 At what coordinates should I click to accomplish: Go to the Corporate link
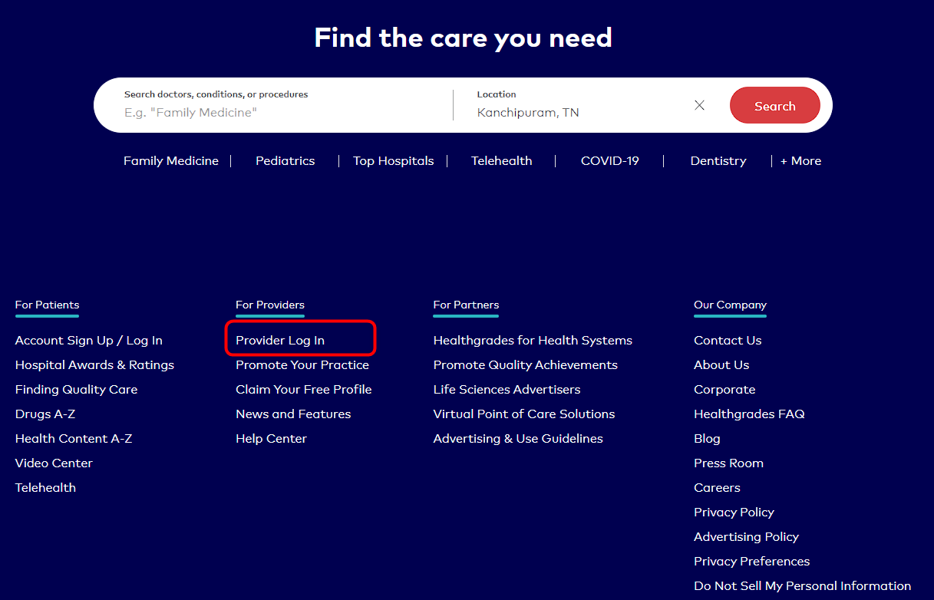pos(724,390)
